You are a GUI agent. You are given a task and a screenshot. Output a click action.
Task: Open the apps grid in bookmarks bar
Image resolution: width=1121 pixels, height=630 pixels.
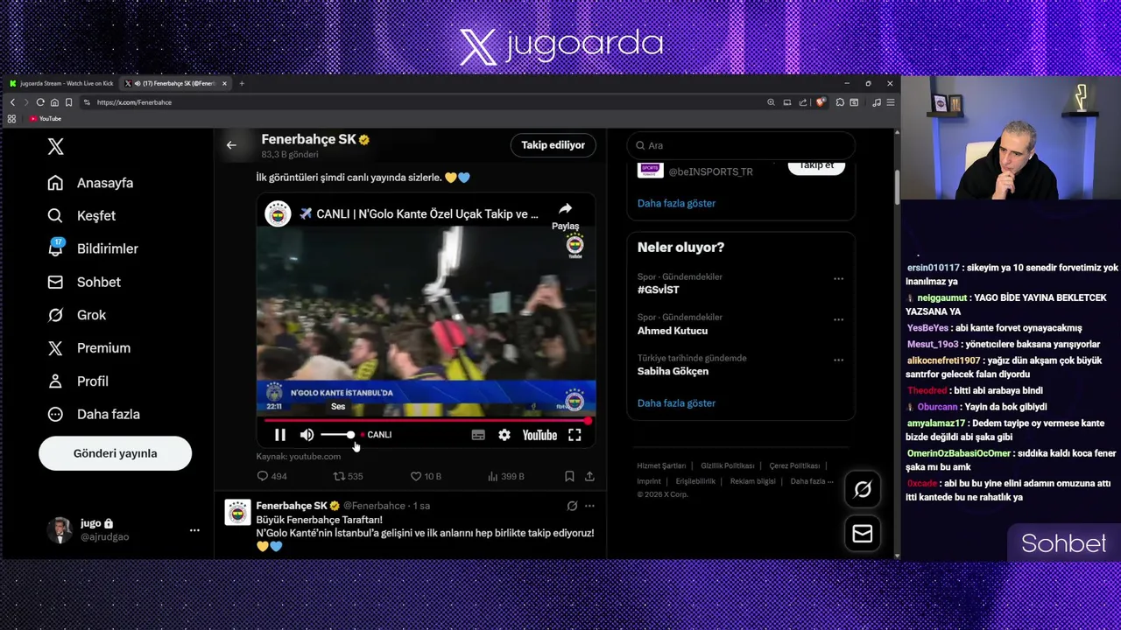point(11,119)
